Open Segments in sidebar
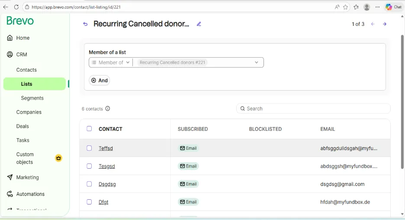The height and width of the screenshot is (220, 405). click(32, 98)
